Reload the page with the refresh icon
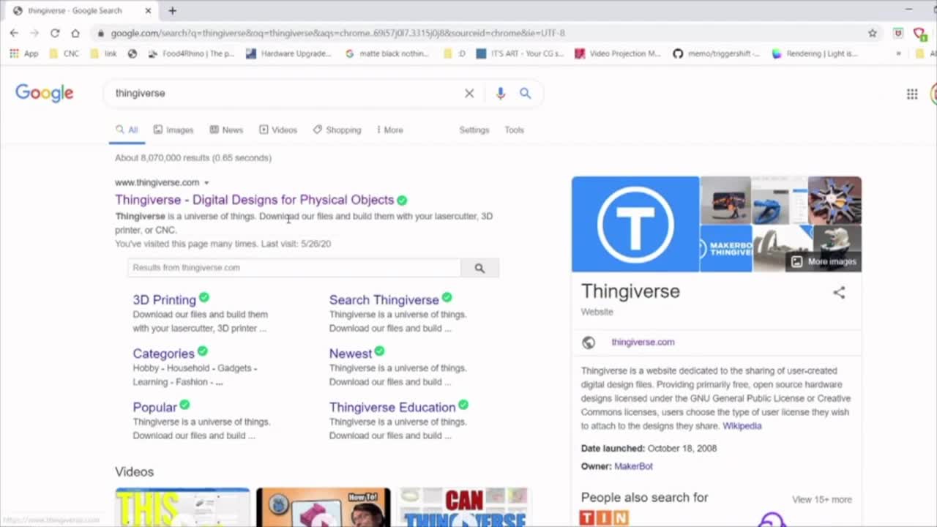937x527 pixels. point(55,33)
